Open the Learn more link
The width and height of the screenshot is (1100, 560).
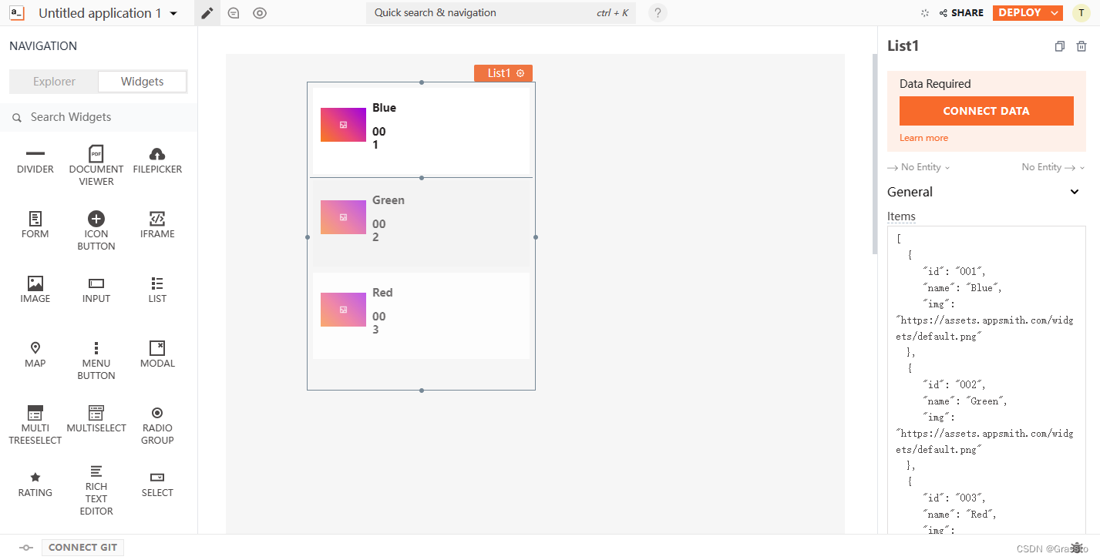click(x=923, y=138)
